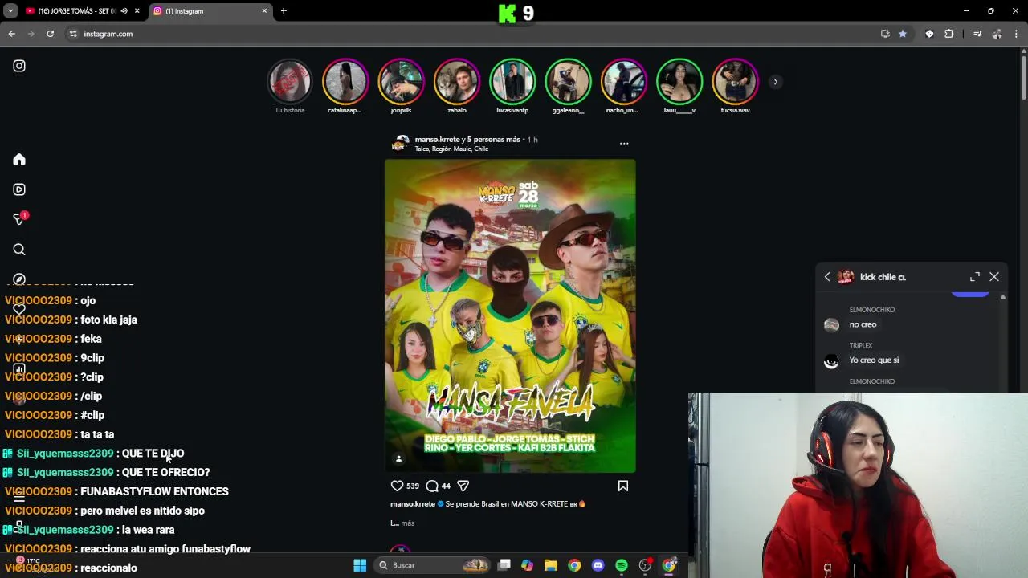View site information for instagram.com
1028x578 pixels.
[73, 34]
